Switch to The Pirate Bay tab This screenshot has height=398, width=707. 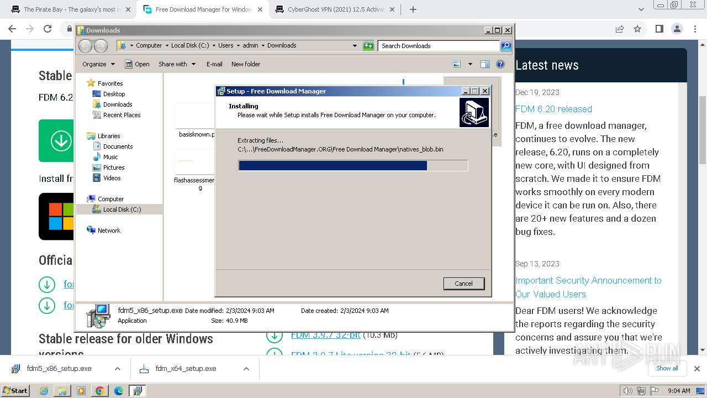tap(72, 9)
